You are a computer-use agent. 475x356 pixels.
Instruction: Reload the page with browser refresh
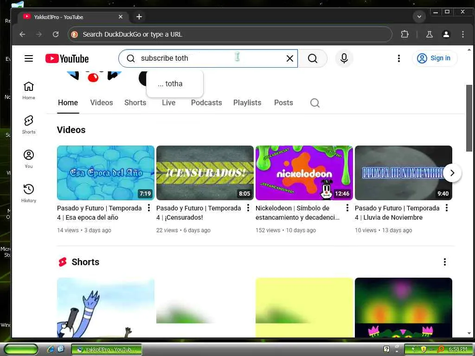click(56, 34)
